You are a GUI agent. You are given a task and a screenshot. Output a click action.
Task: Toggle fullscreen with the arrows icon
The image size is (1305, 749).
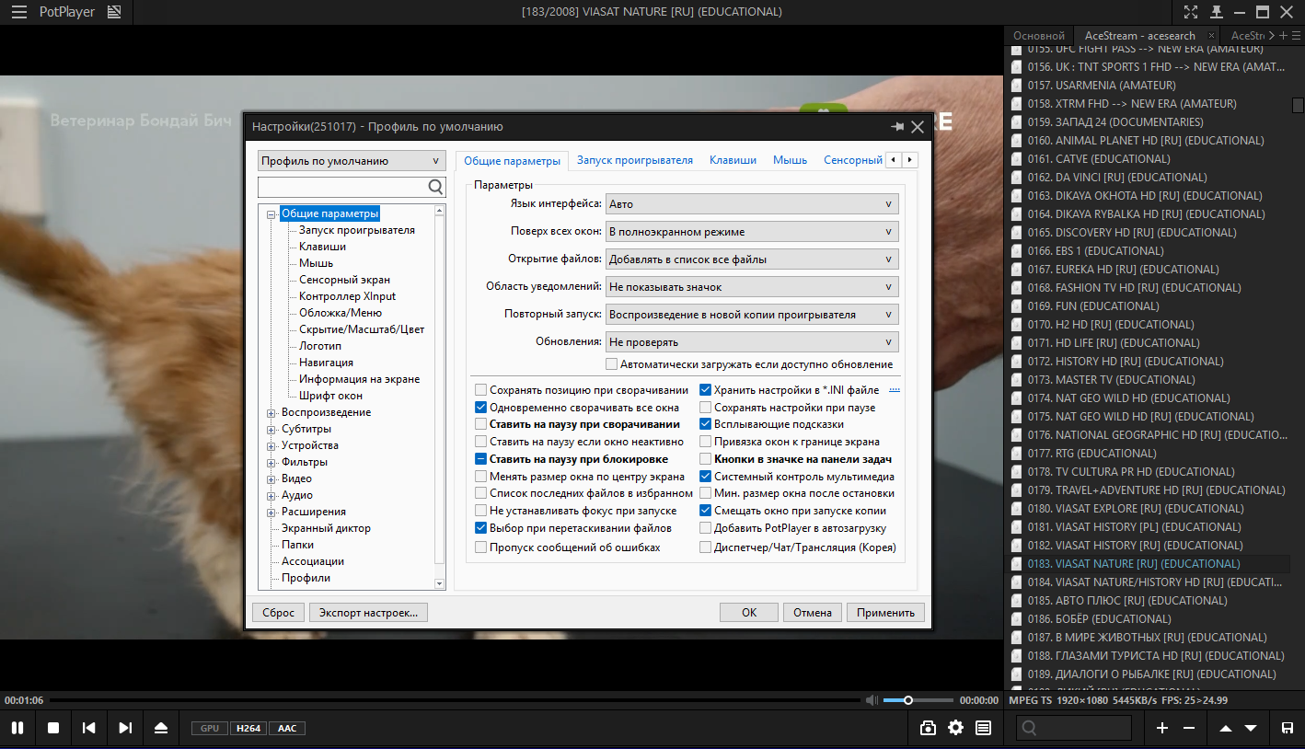(1191, 12)
